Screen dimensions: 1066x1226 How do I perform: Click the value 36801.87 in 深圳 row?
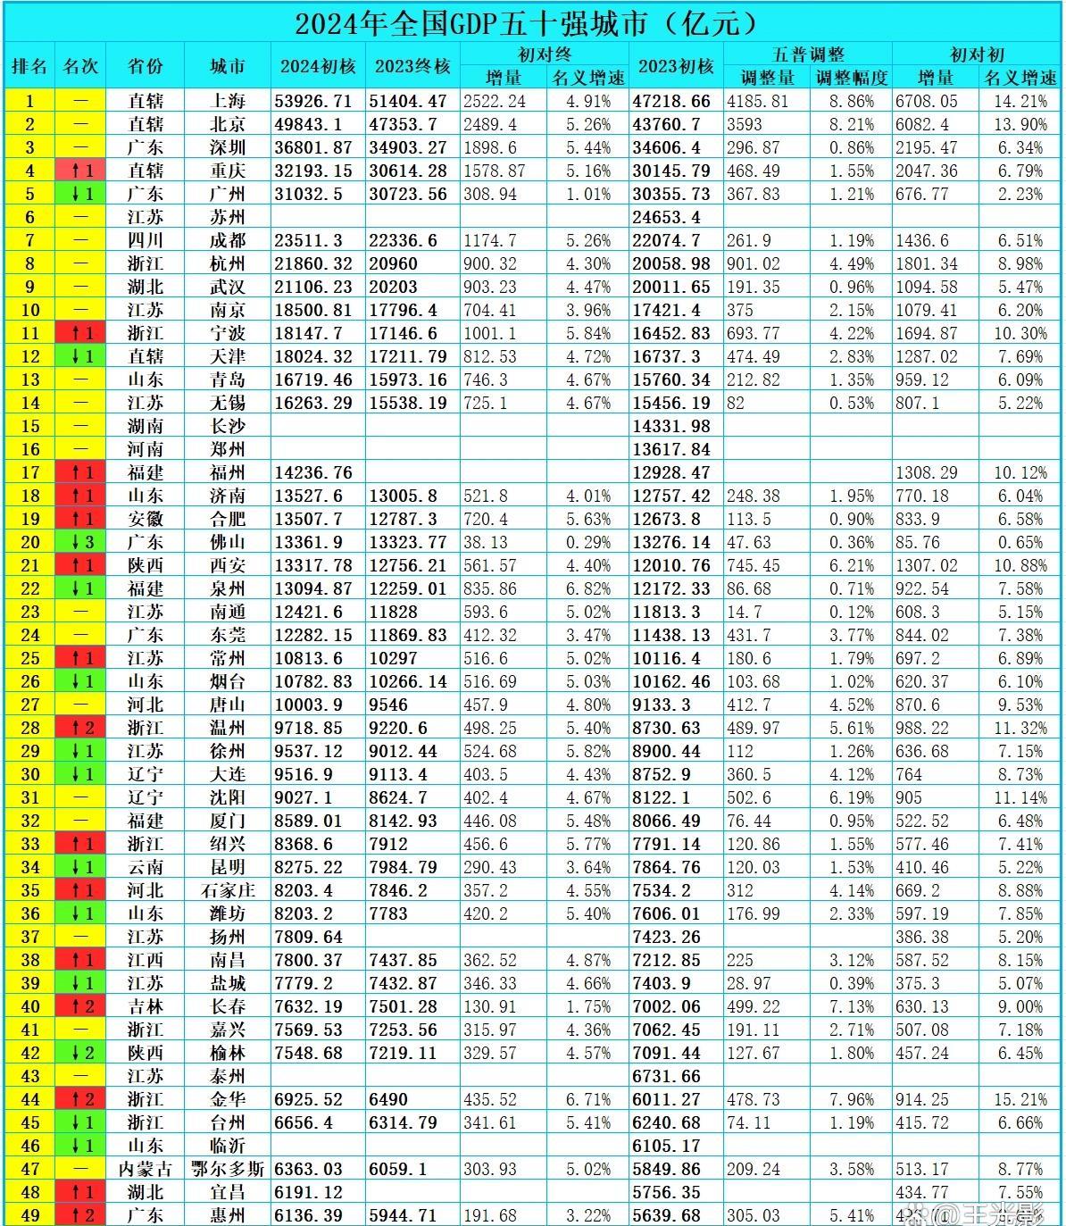pyautogui.click(x=312, y=147)
